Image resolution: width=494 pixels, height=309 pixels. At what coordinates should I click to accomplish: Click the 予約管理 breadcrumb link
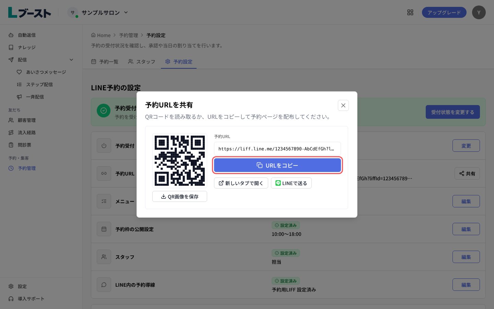tap(128, 35)
